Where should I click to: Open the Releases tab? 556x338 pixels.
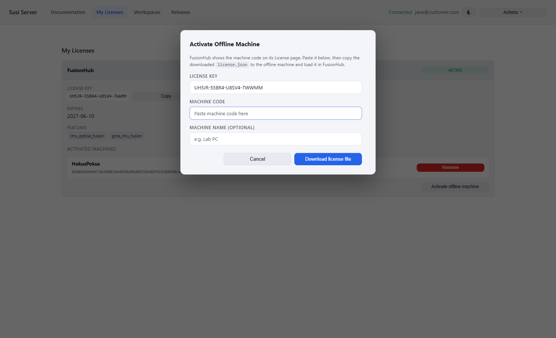point(181,12)
